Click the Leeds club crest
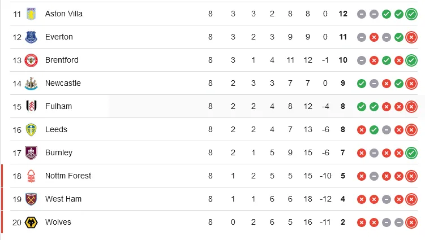This screenshot has width=425, height=240. pyautogui.click(x=31, y=129)
